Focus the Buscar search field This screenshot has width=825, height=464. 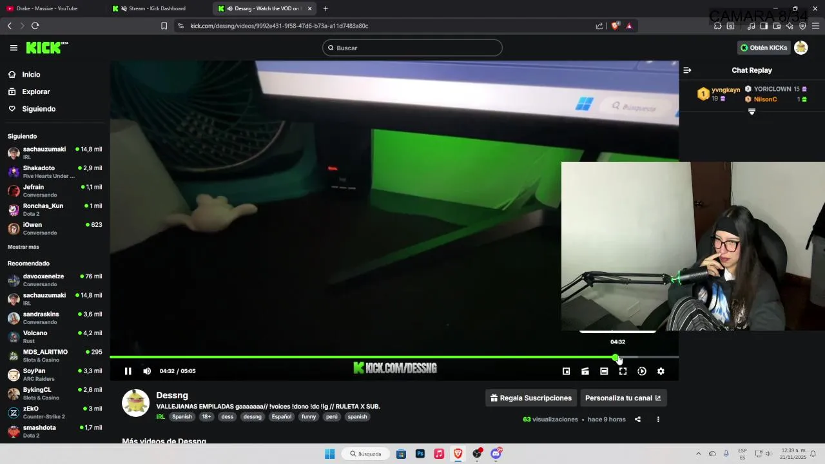point(412,48)
